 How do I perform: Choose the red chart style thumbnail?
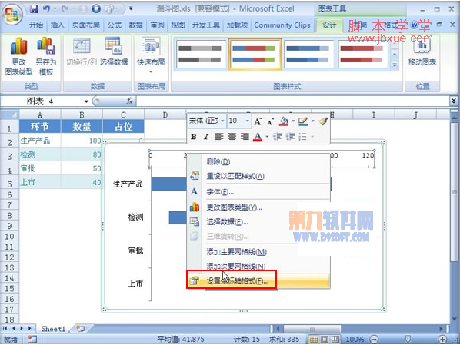[362, 55]
